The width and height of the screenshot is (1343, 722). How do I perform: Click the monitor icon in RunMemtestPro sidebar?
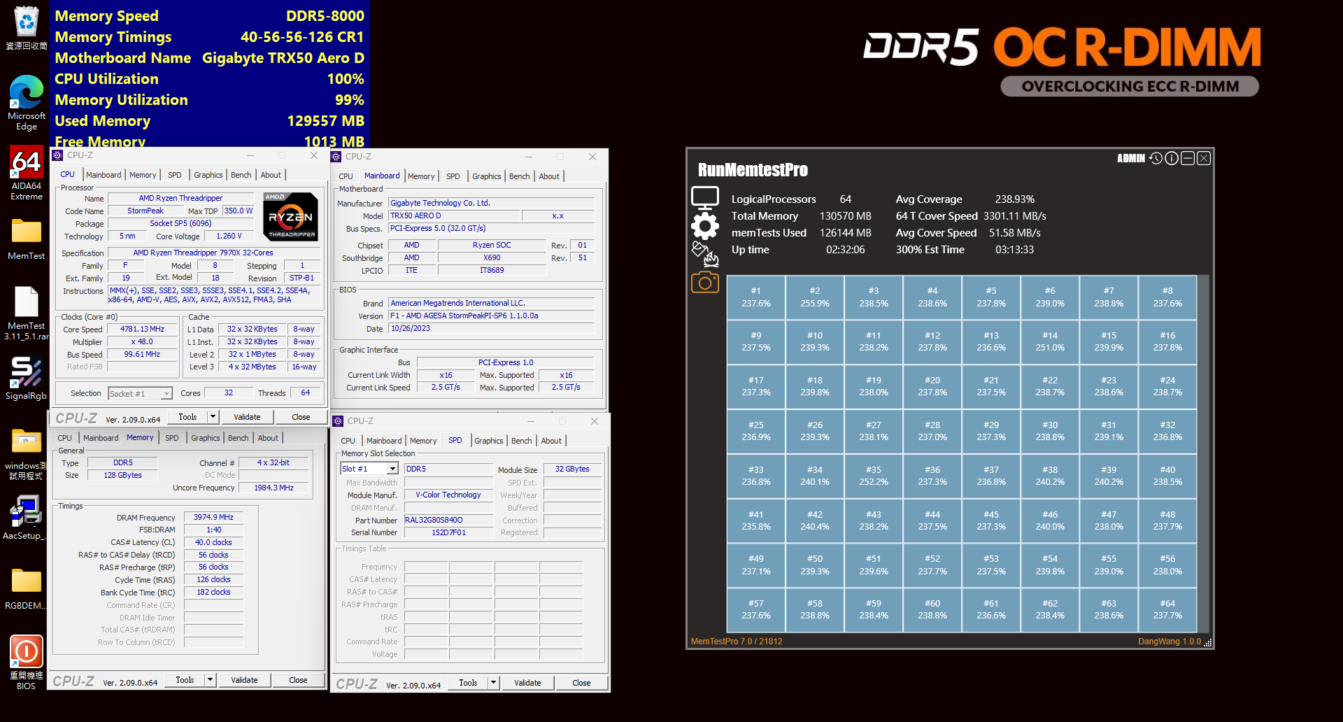(x=704, y=198)
